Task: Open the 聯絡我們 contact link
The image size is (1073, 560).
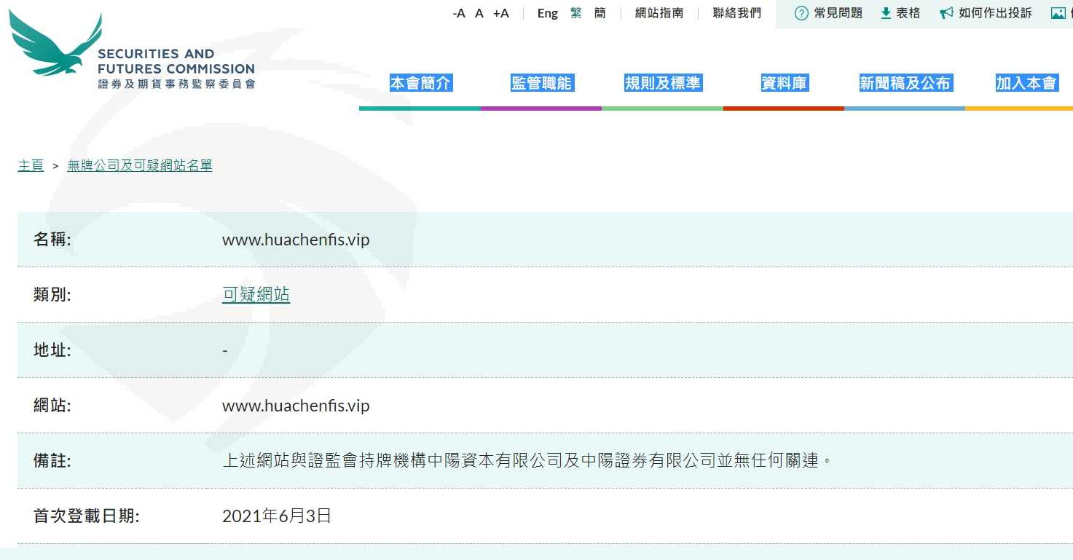Action: pyautogui.click(x=736, y=13)
